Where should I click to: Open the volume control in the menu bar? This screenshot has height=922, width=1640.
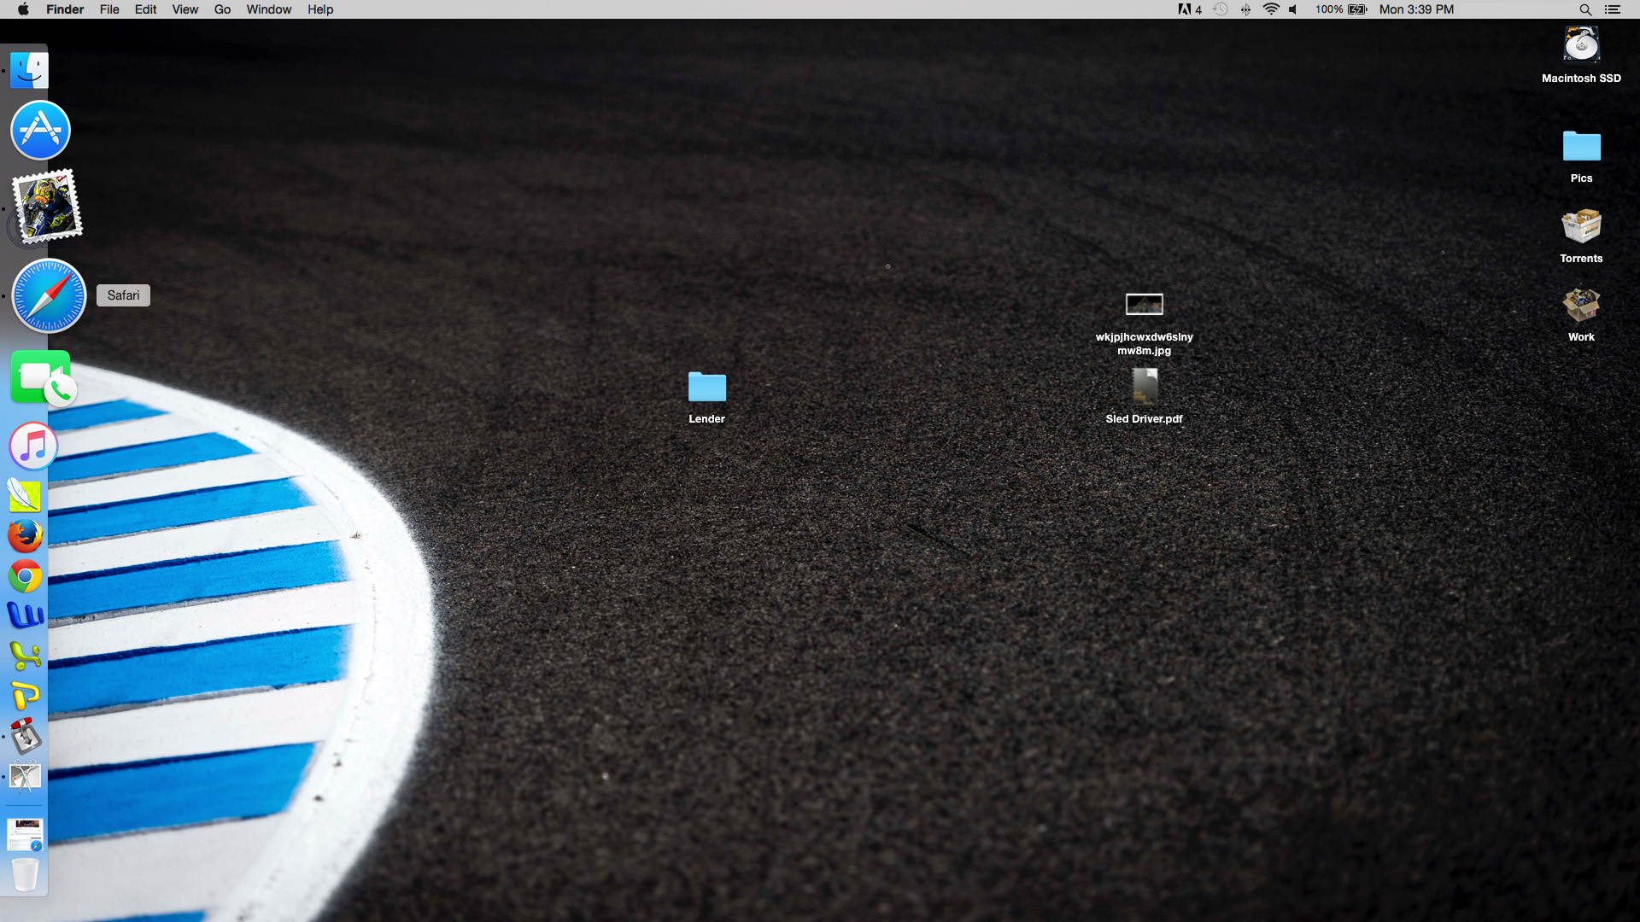coord(1293,9)
